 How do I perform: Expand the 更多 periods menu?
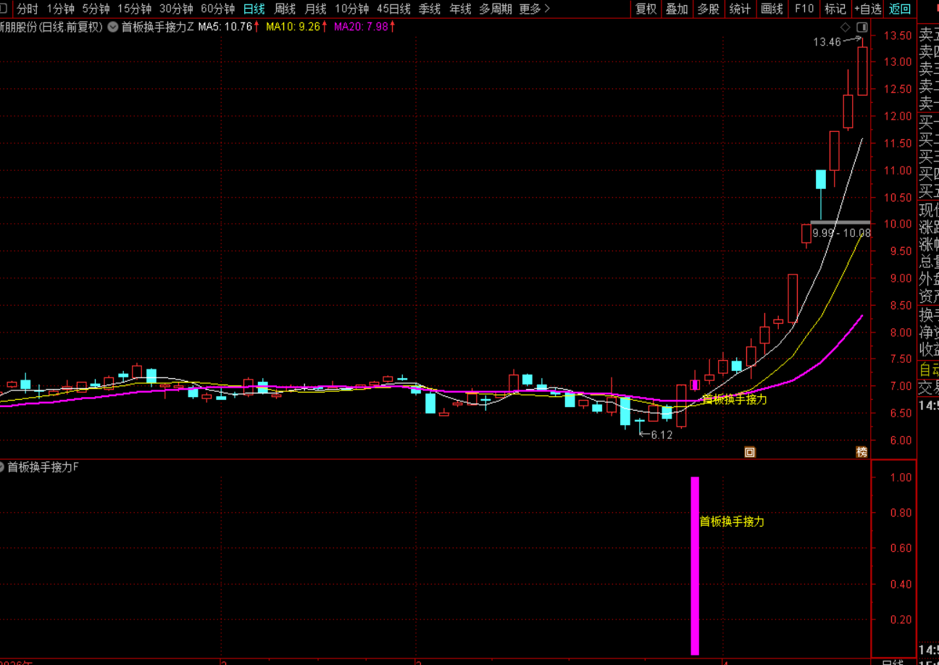tap(535, 9)
